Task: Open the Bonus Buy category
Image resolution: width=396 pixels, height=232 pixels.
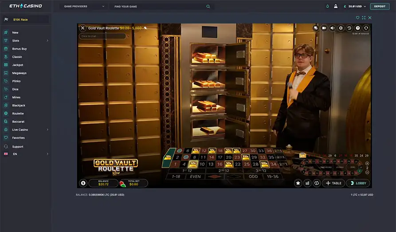Action: [20, 49]
